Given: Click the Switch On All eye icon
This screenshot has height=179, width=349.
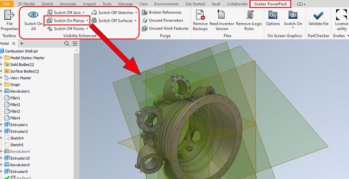Looking at the screenshot, I should point(33,15).
